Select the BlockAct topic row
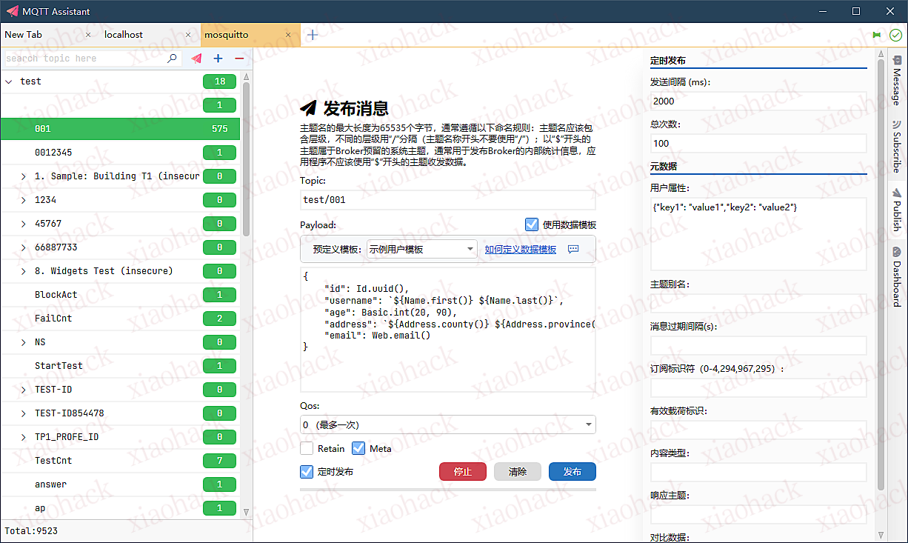Image resolution: width=908 pixels, height=543 pixels. [x=120, y=295]
